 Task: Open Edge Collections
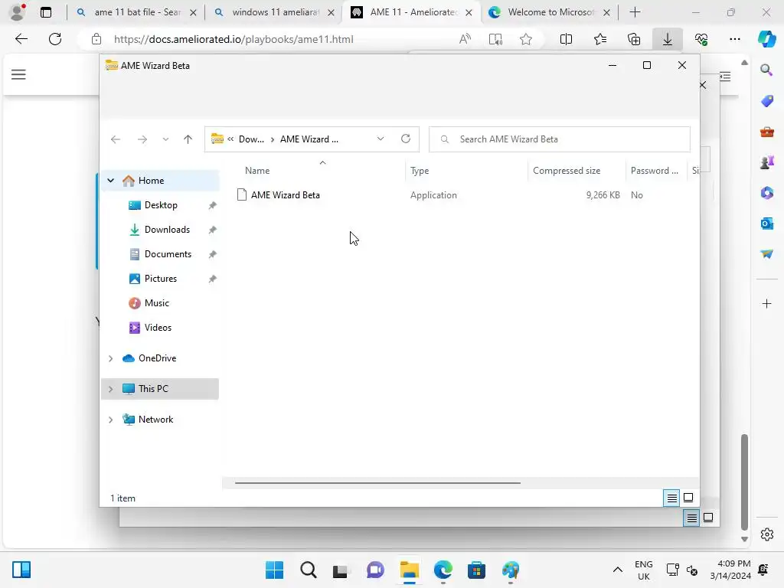point(634,39)
